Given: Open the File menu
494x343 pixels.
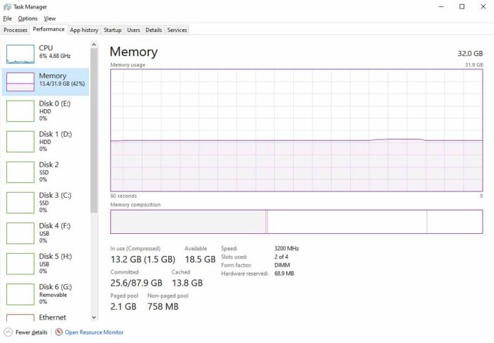Looking at the screenshot, I should [x=7, y=18].
